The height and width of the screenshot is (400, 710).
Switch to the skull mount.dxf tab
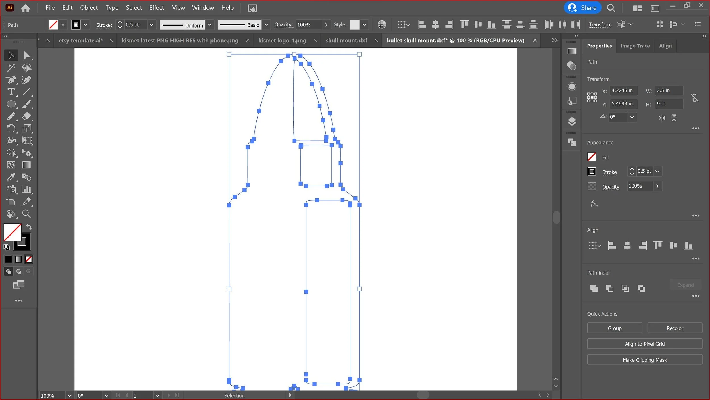pos(346,40)
